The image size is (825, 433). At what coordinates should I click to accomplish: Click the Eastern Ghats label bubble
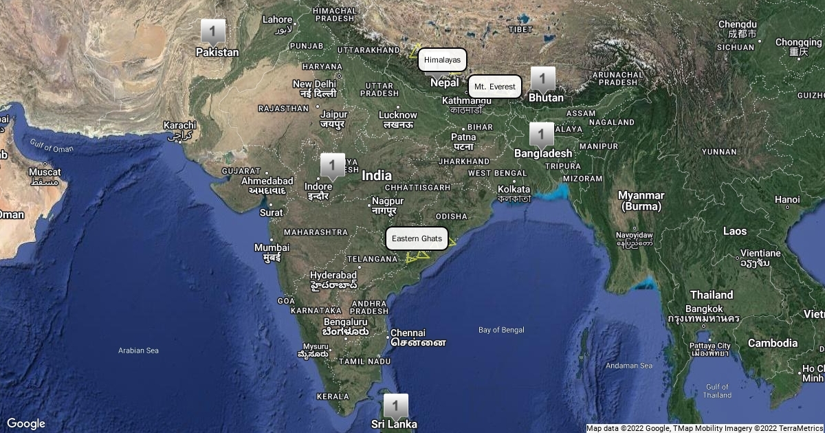[417, 238]
